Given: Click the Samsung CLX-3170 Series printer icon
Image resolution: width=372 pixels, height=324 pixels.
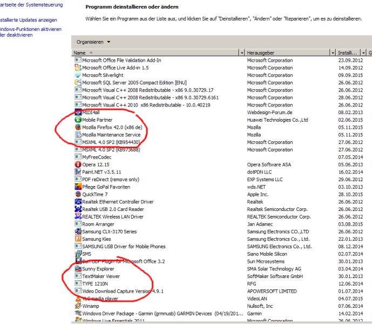Looking at the screenshot, I should point(78,232).
